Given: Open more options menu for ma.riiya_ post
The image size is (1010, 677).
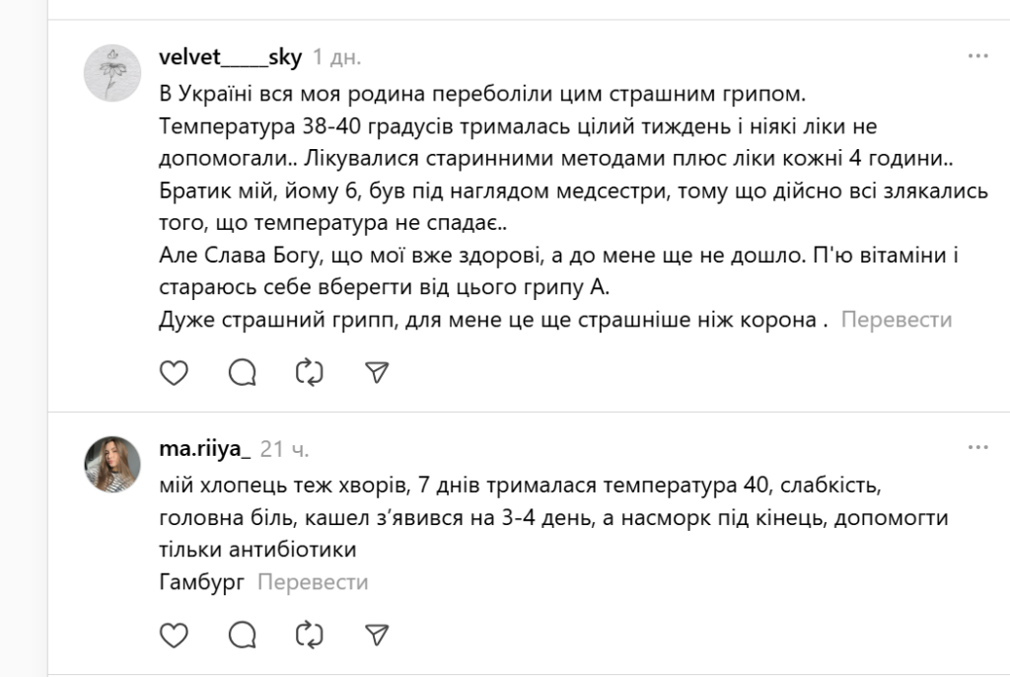Looking at the screenshot, I should (977, 448).
